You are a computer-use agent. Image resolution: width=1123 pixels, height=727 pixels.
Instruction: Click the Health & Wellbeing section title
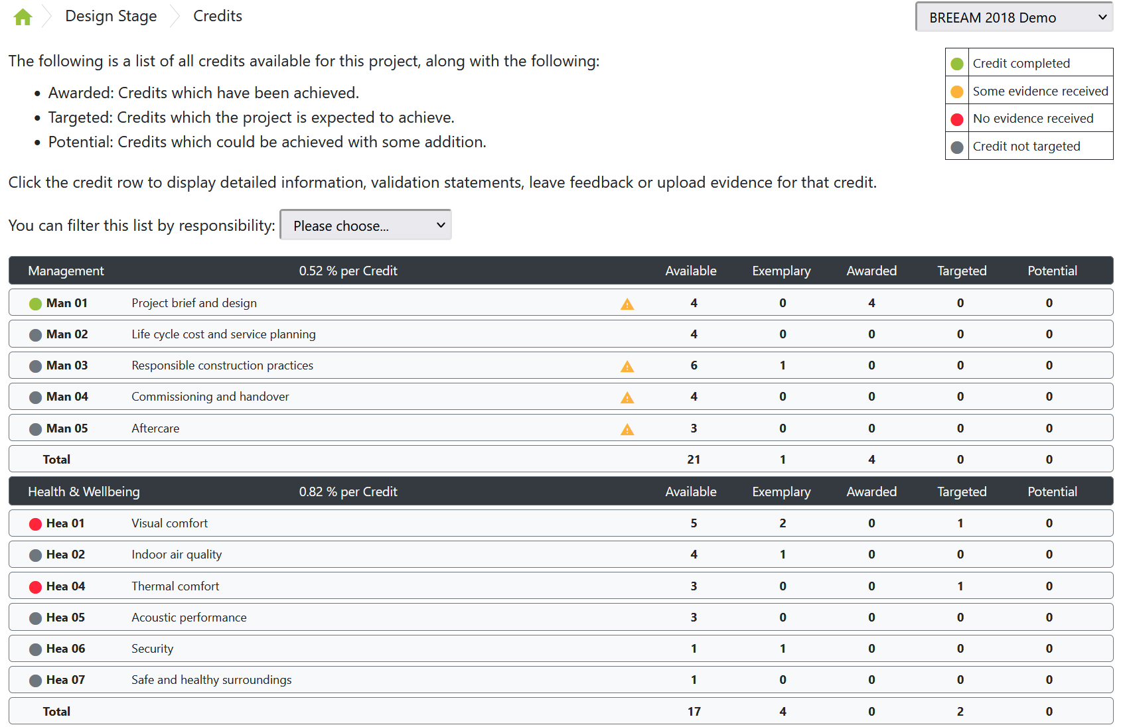pos(84,492)
